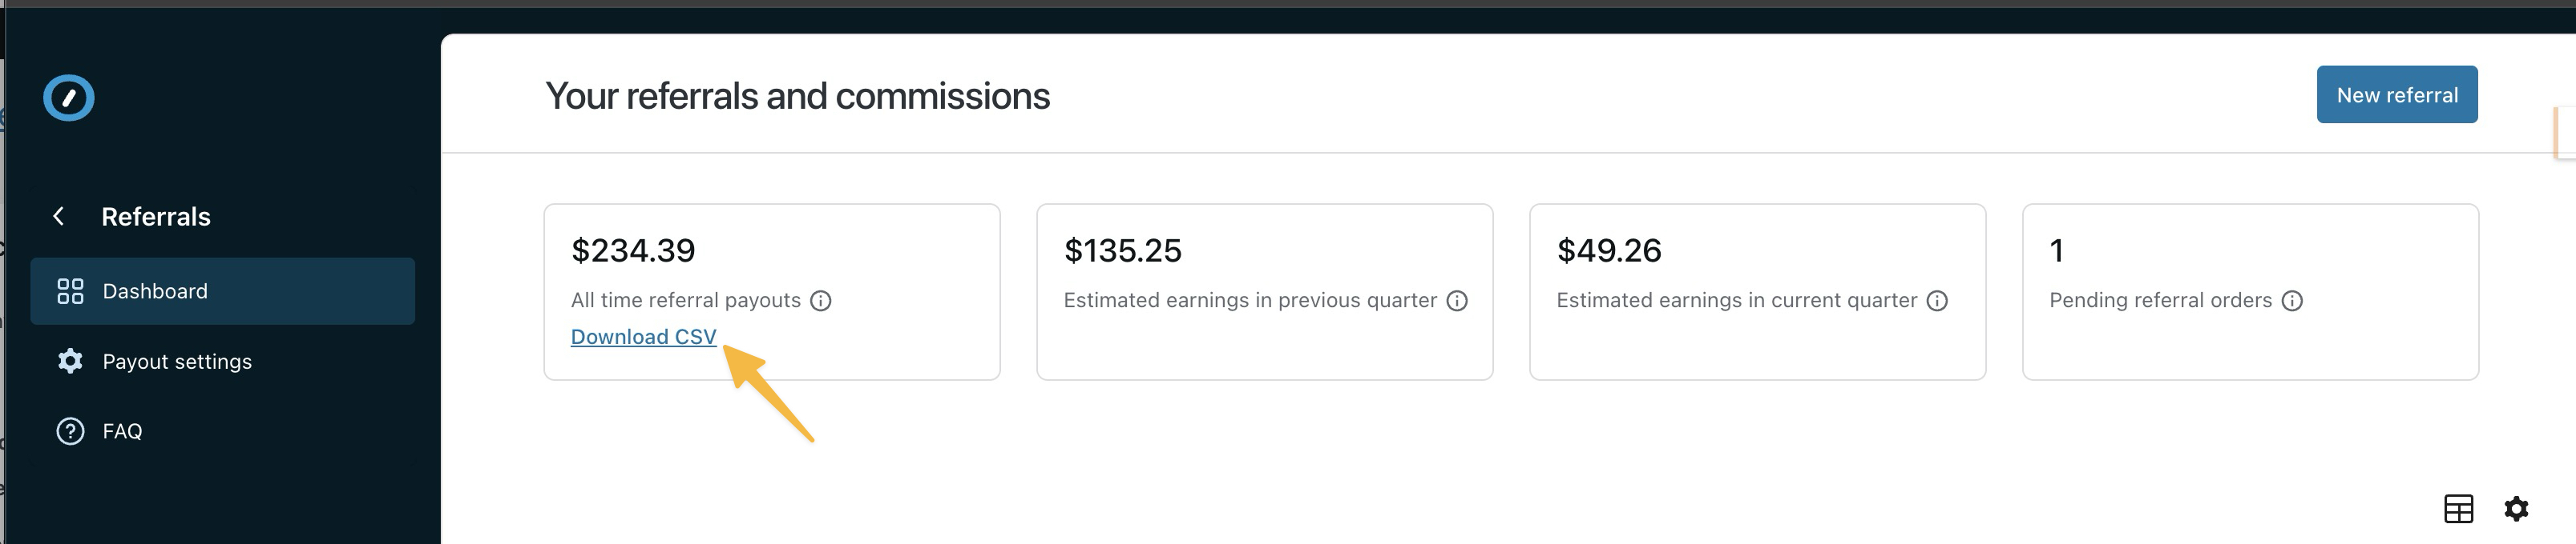Click the Referrals sidebar heading

(156, 217)
